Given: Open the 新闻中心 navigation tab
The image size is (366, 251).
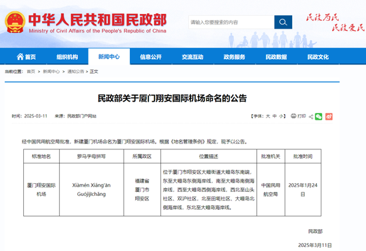Looking at the screenshot, I should [109, 56].
